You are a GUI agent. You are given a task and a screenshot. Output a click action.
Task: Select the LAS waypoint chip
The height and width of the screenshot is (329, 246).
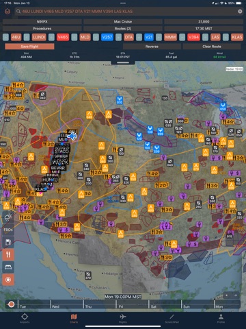point(215,37)
